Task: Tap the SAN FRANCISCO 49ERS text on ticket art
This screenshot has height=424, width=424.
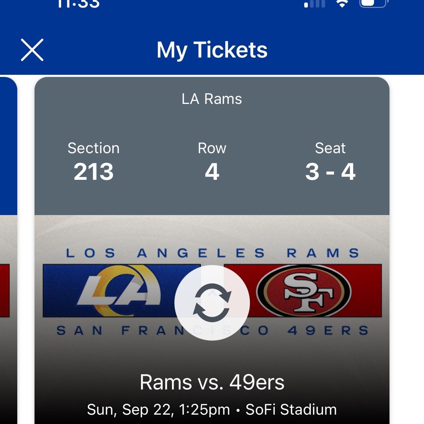Action: pos(213,330)
